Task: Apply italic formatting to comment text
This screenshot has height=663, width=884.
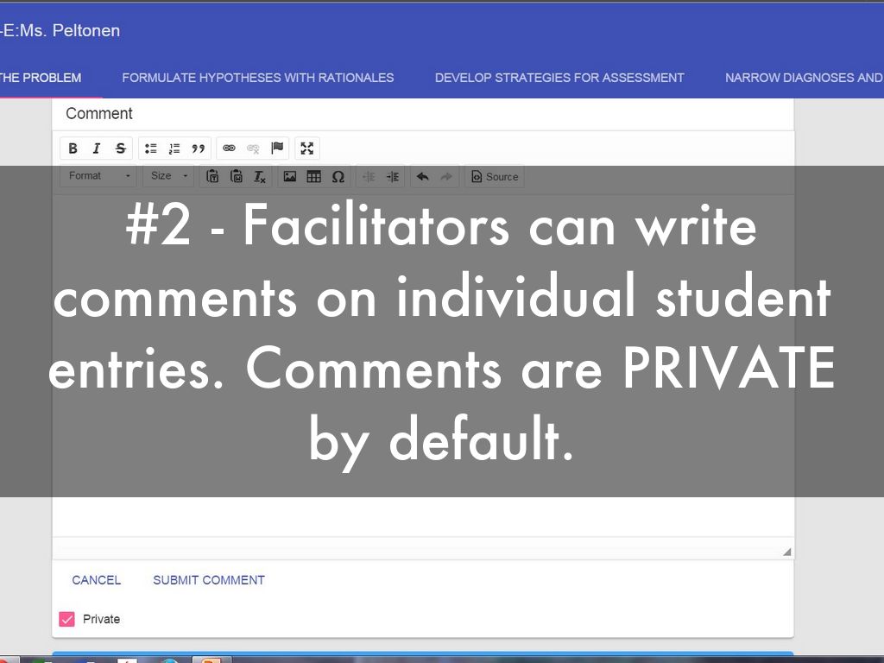Action: tap(97, 148)
